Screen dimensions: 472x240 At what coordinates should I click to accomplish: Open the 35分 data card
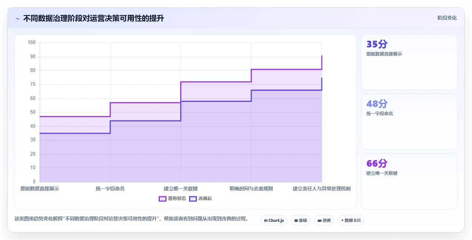pos(409,62)
